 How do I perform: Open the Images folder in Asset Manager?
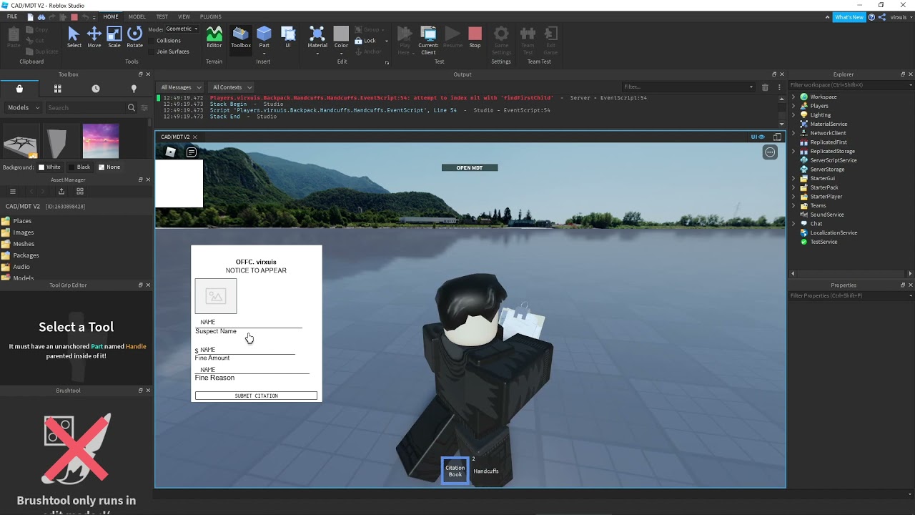[x=24, y=232]
